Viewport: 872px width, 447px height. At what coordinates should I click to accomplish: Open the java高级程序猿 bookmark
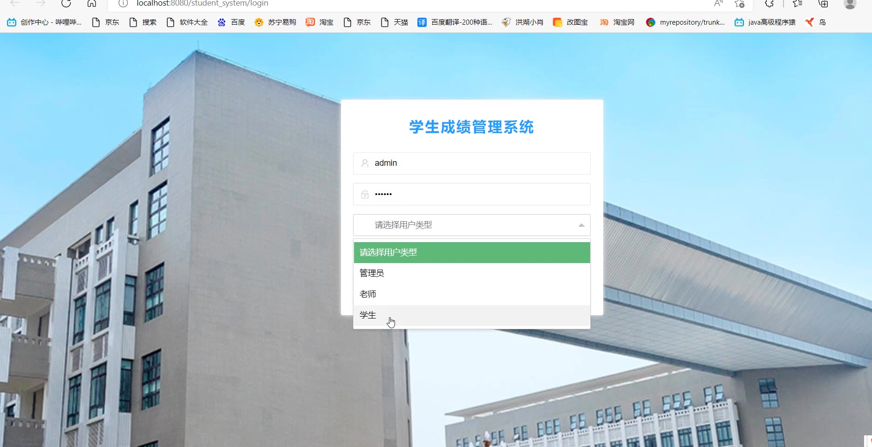point(765,22)
